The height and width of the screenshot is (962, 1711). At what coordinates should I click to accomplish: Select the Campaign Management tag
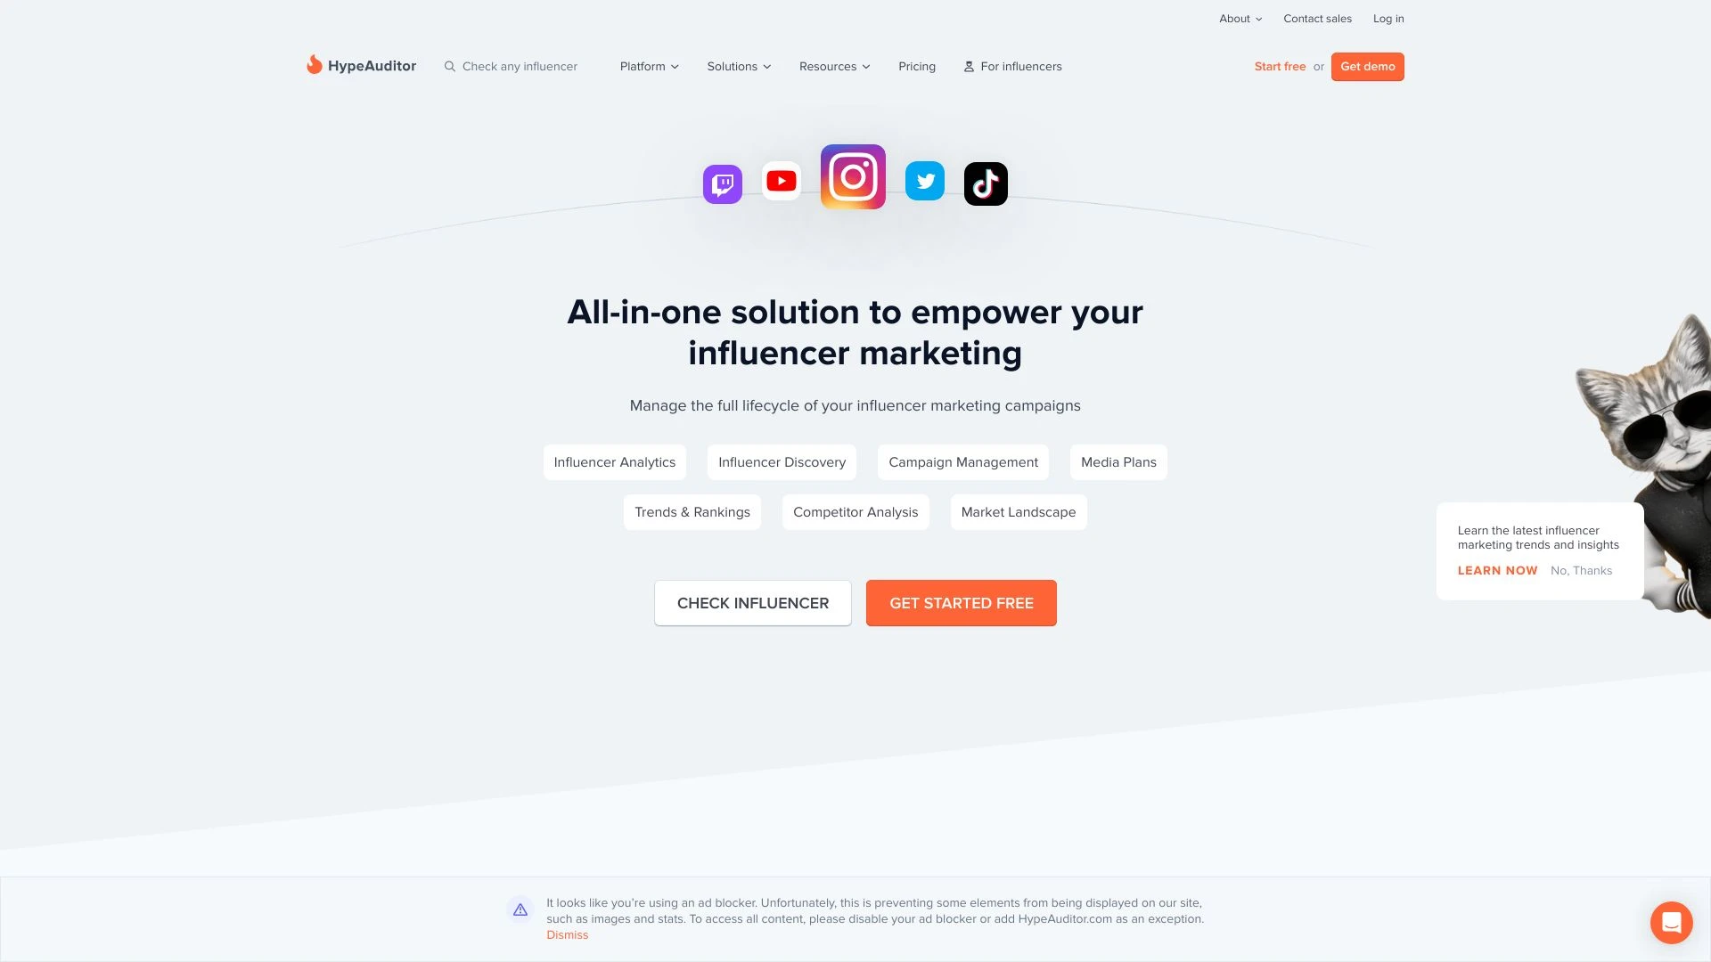pos(962,461)
